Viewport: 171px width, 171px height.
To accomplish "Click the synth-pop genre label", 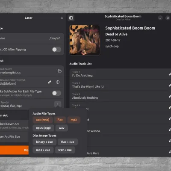I will (112, 46).
